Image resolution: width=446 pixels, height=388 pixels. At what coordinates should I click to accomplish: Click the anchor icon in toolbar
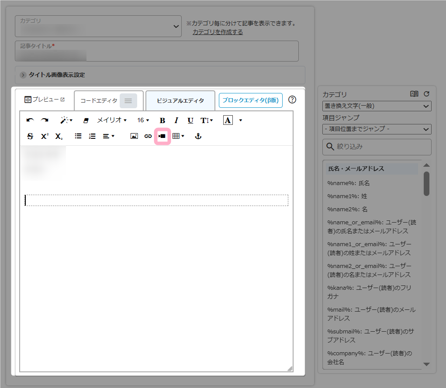pos(198,136)
